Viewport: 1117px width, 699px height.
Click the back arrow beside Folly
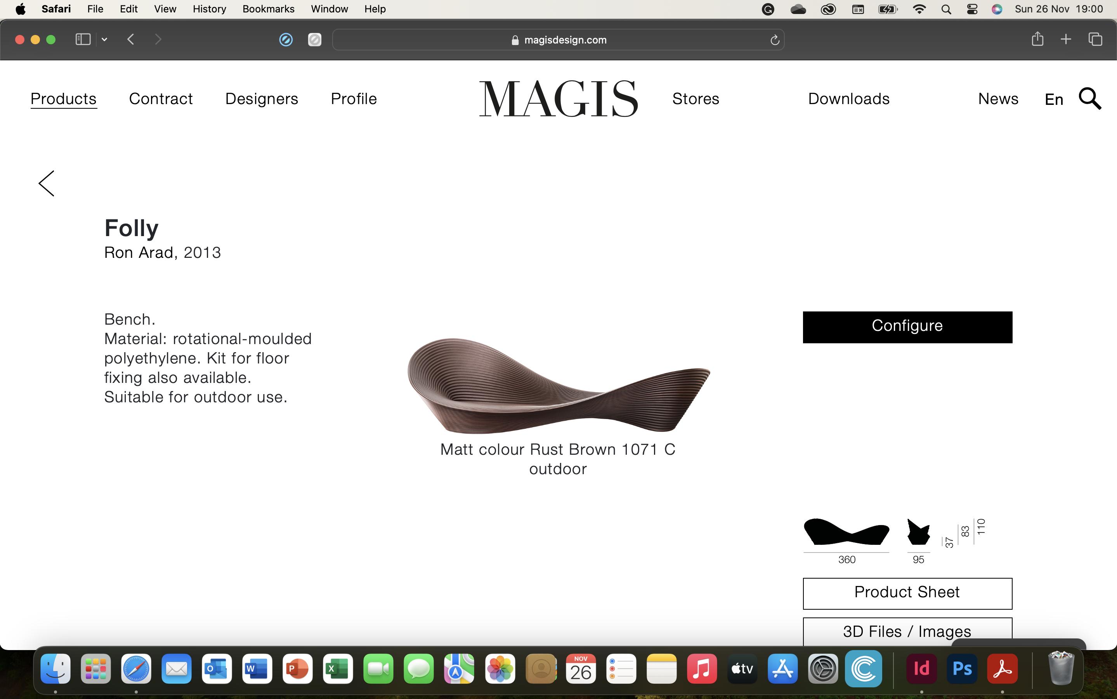pyautogui.click(x=47, y=183)
